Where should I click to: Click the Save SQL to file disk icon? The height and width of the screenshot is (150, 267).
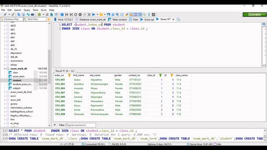(x=108, y=15)
